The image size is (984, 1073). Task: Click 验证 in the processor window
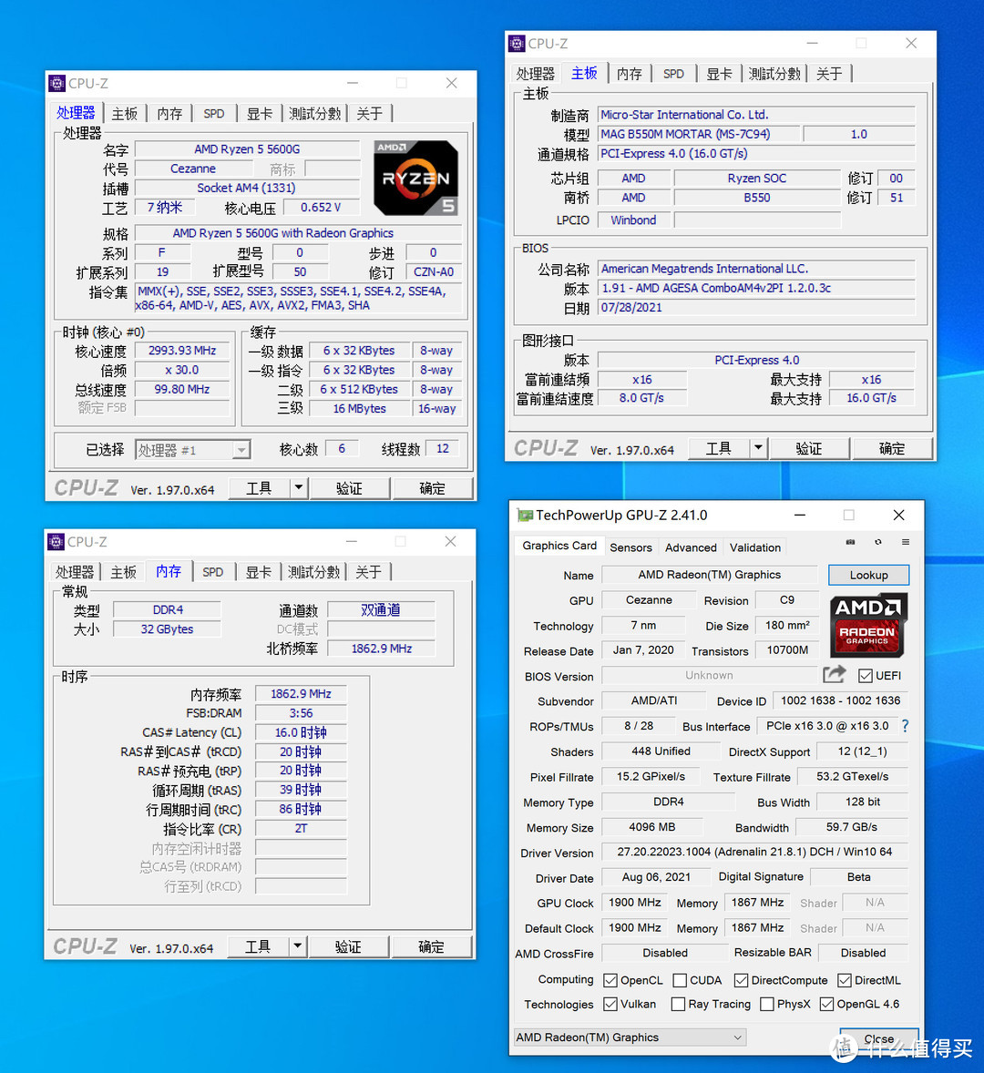tap(349, 488)
